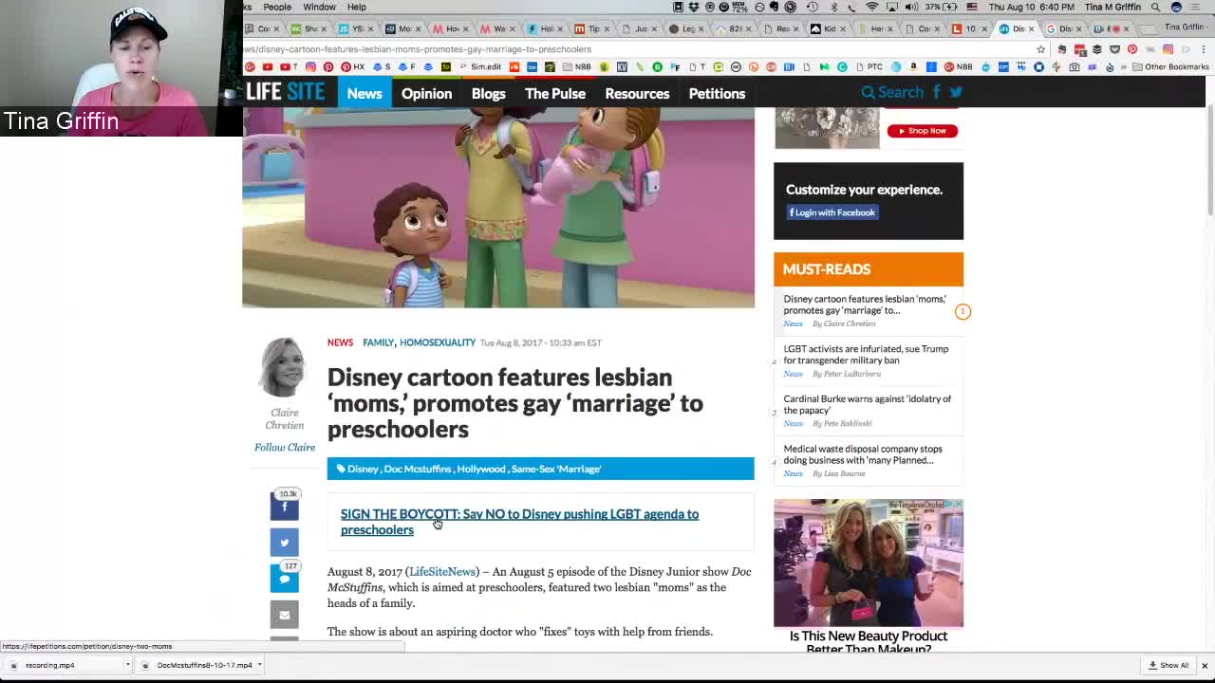Share article on Facebook, 10.3k button

284,506
